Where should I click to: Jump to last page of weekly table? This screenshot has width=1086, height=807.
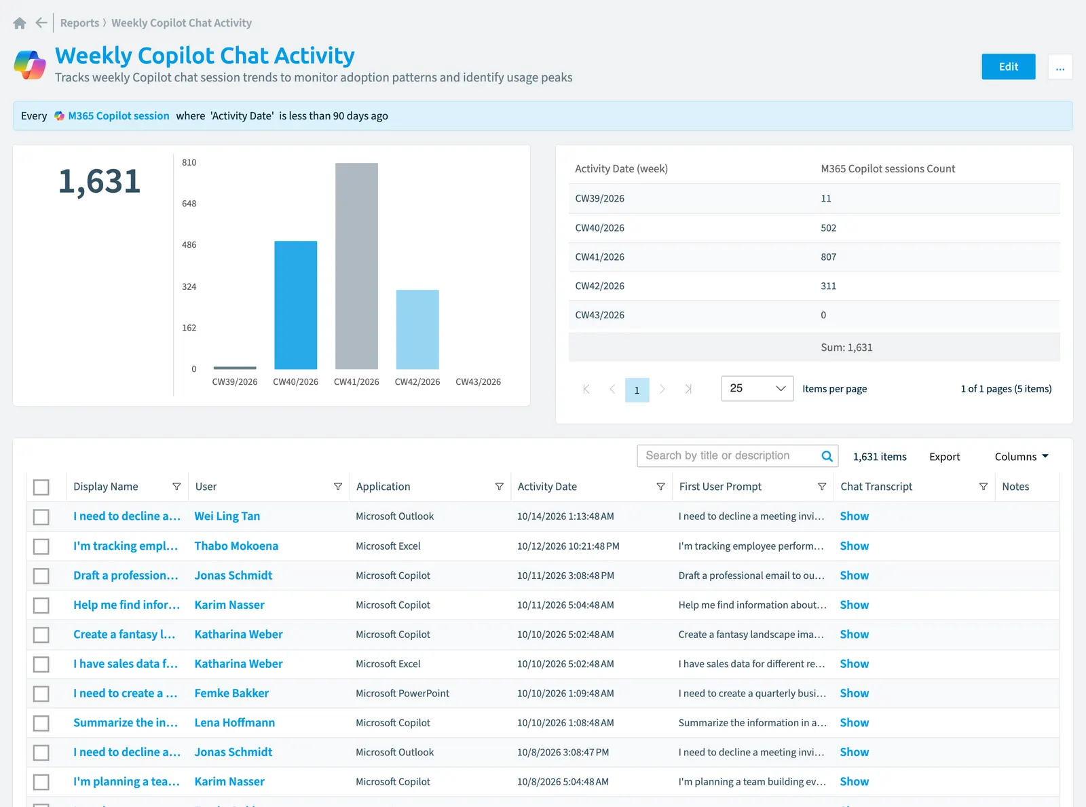click(688, 389)
